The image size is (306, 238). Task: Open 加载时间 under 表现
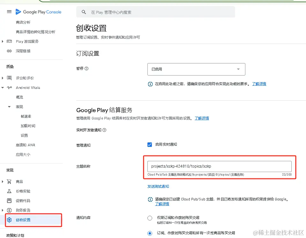28,126
